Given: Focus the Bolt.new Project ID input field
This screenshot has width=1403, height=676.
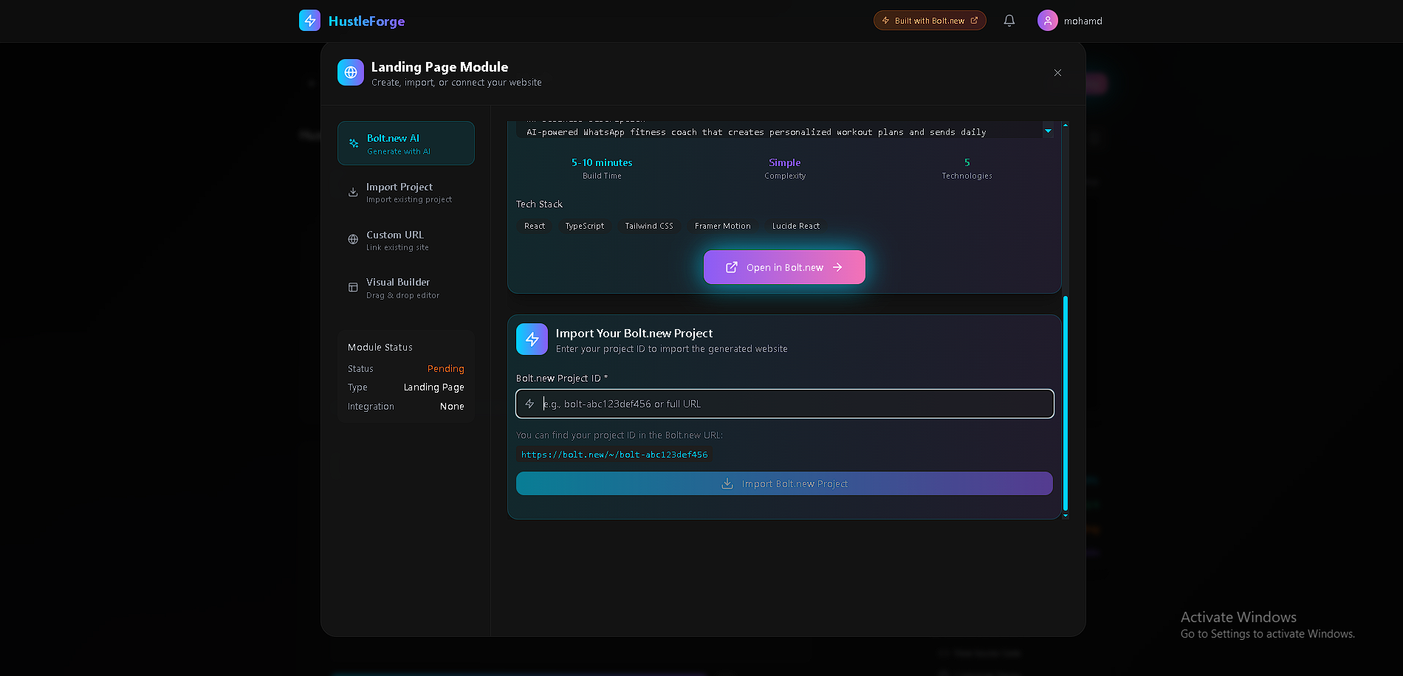Looking at the screenshot, I should (x=784, y=404).
